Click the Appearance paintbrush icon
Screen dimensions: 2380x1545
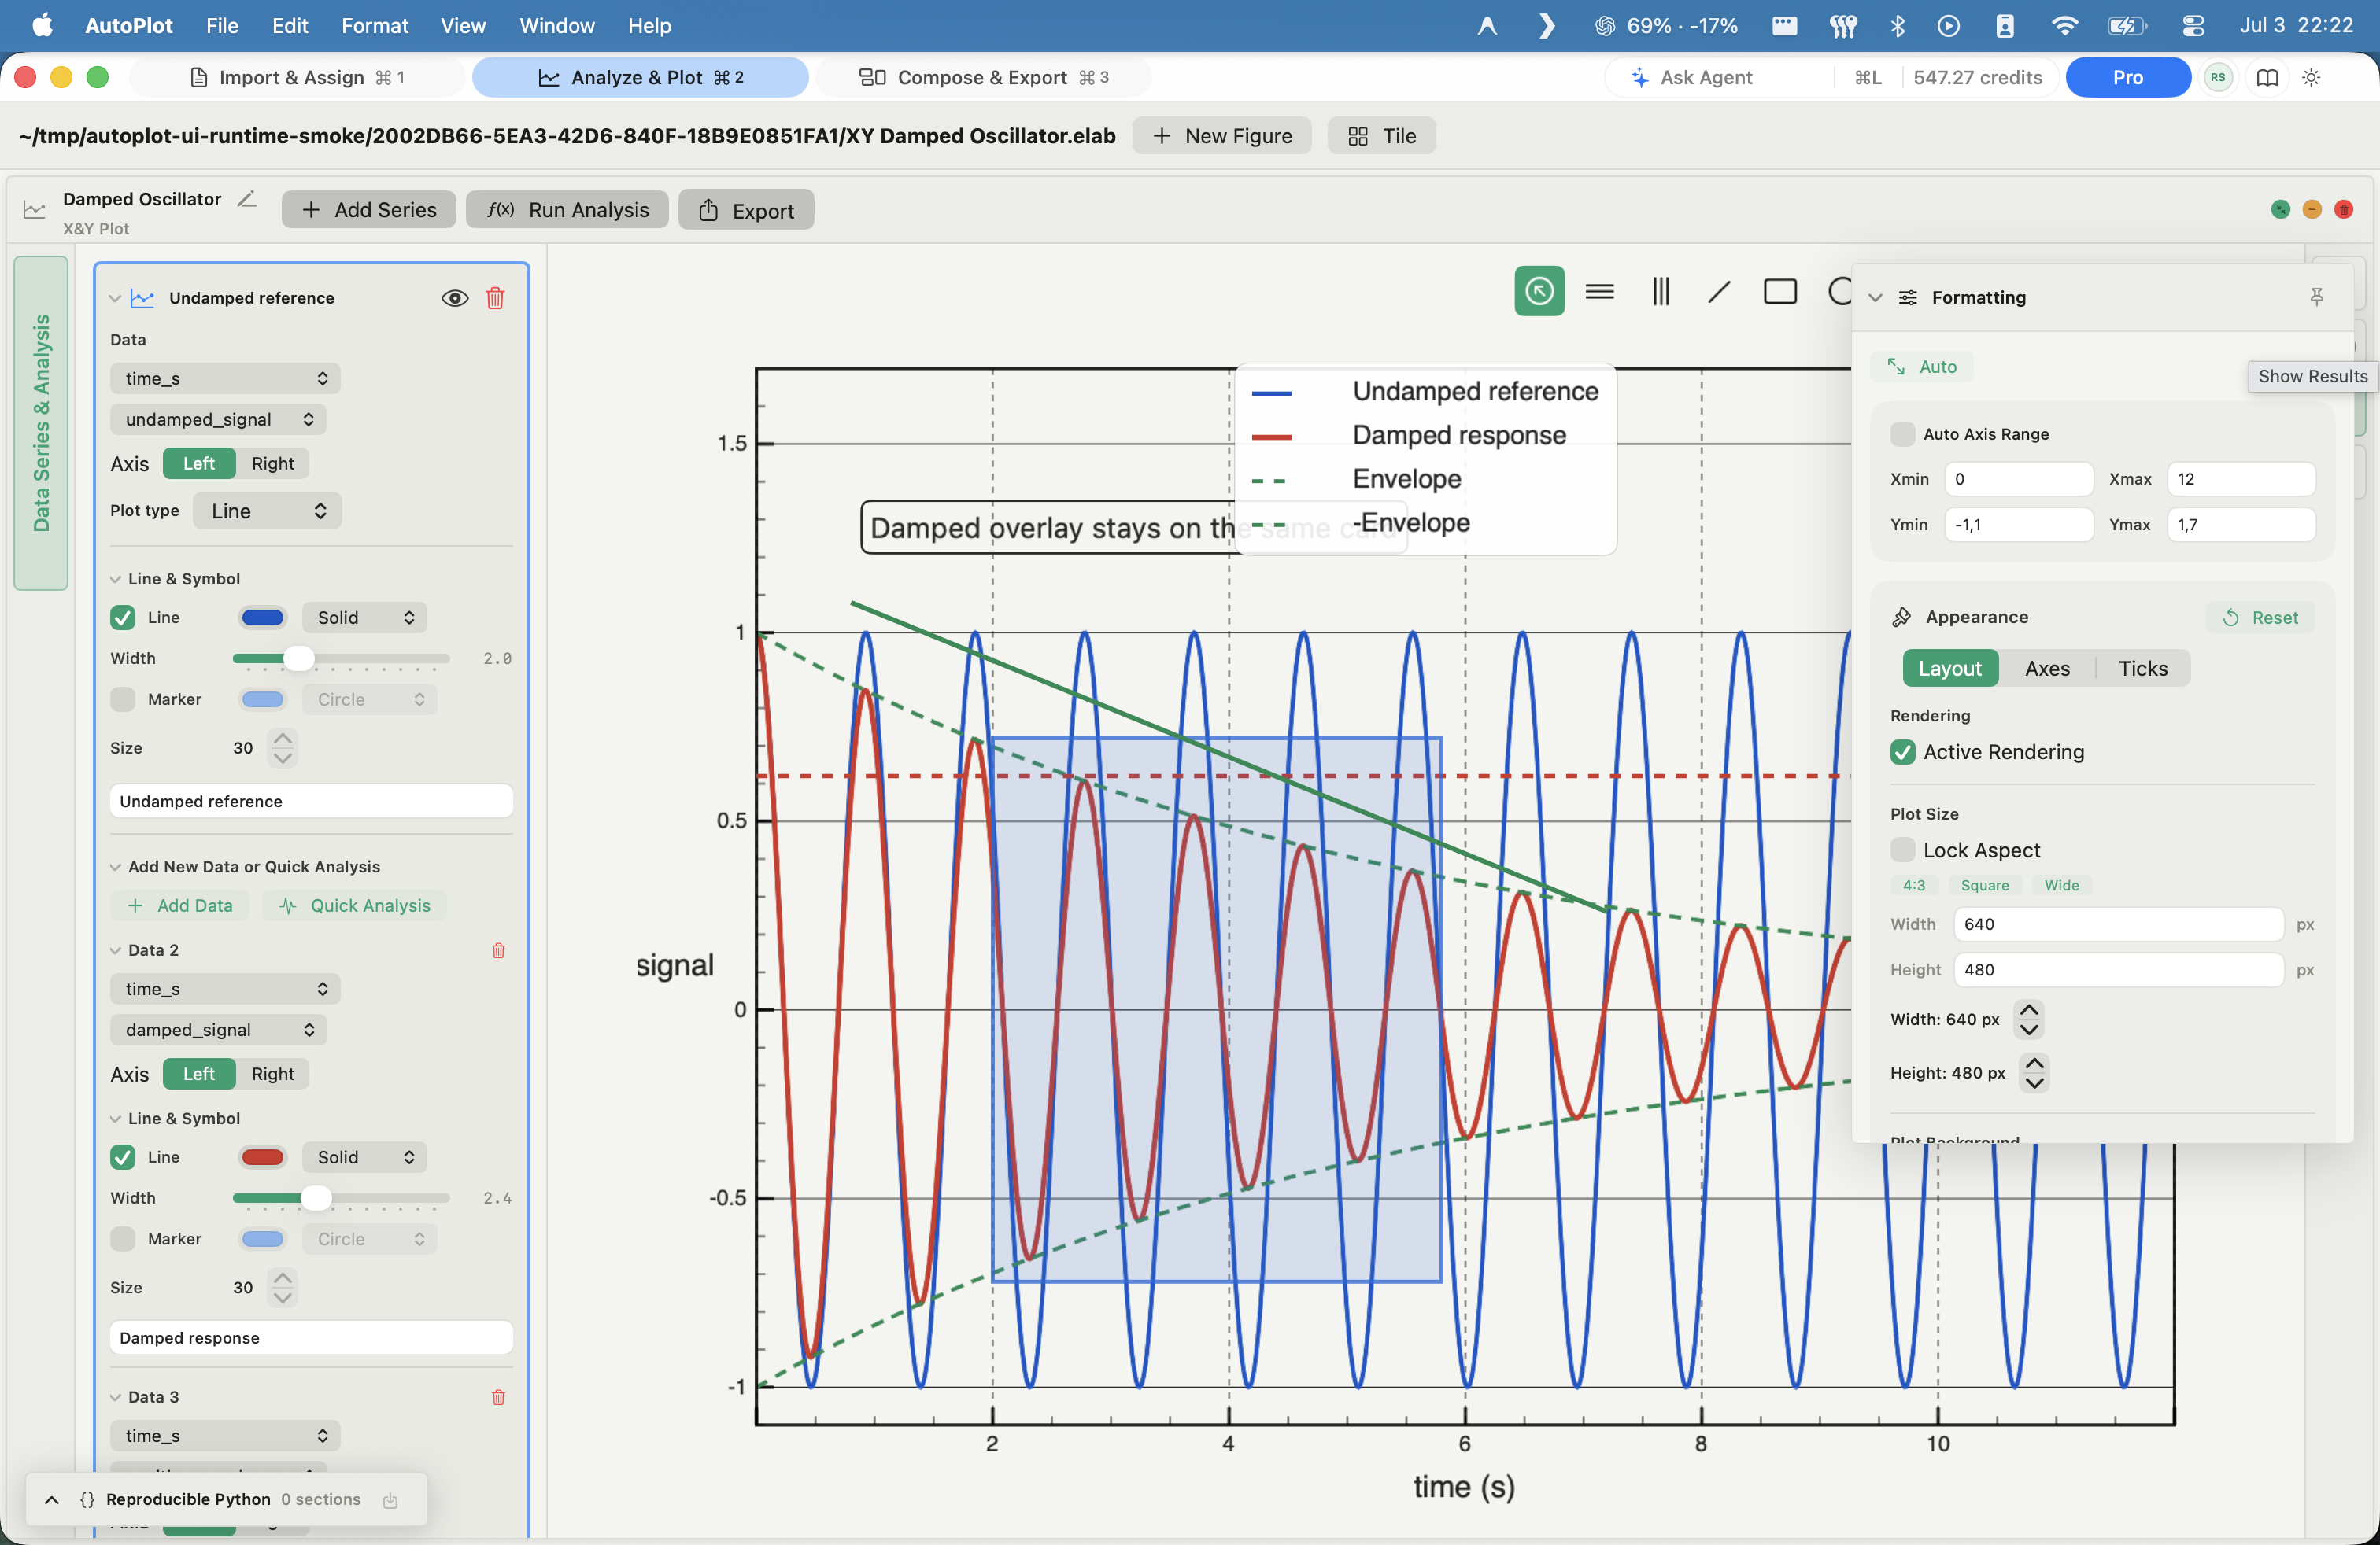pos(1901,617)
